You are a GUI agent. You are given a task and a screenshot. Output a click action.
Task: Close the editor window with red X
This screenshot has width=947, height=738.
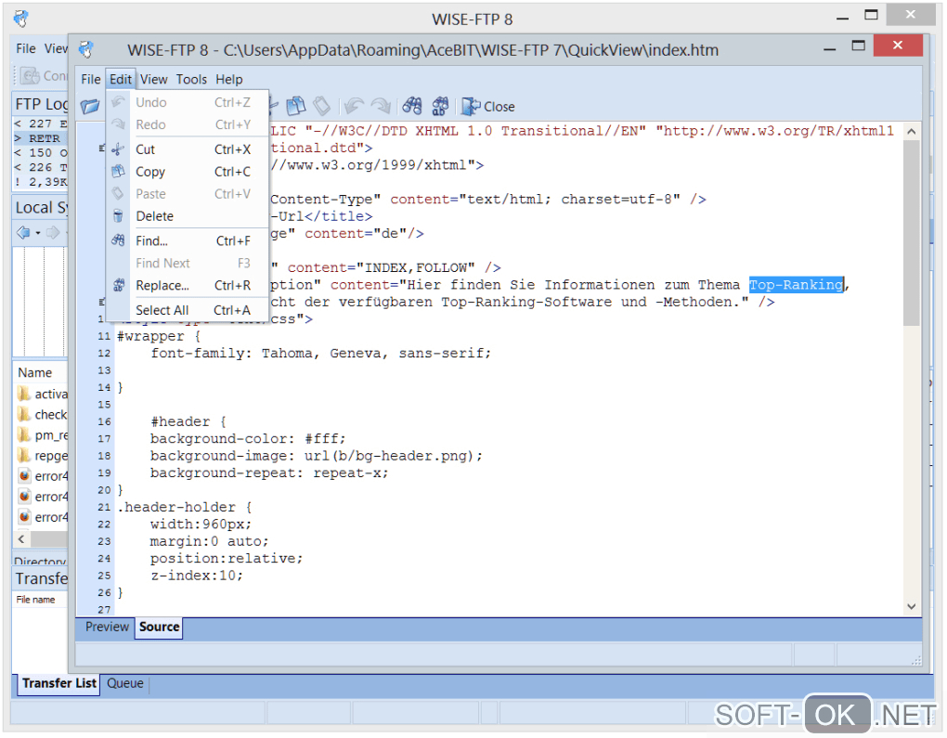coord(898,45)
